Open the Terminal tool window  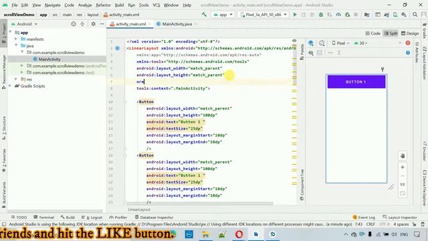pyautogui.click(x=44, y=217)
